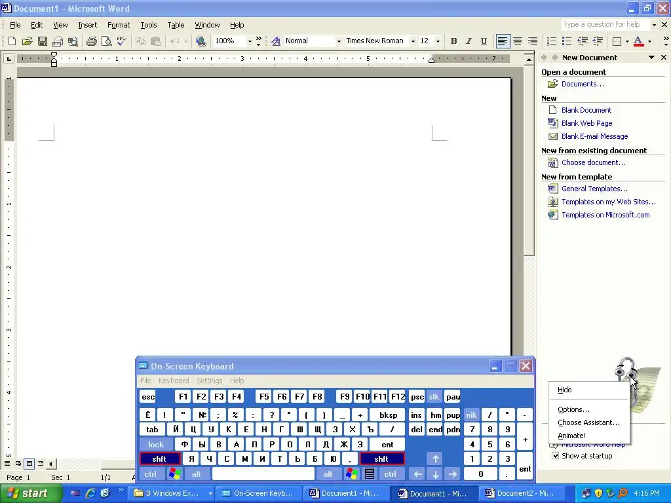
Task: Choose Hide from the assistant context menu
Action: 588,390
